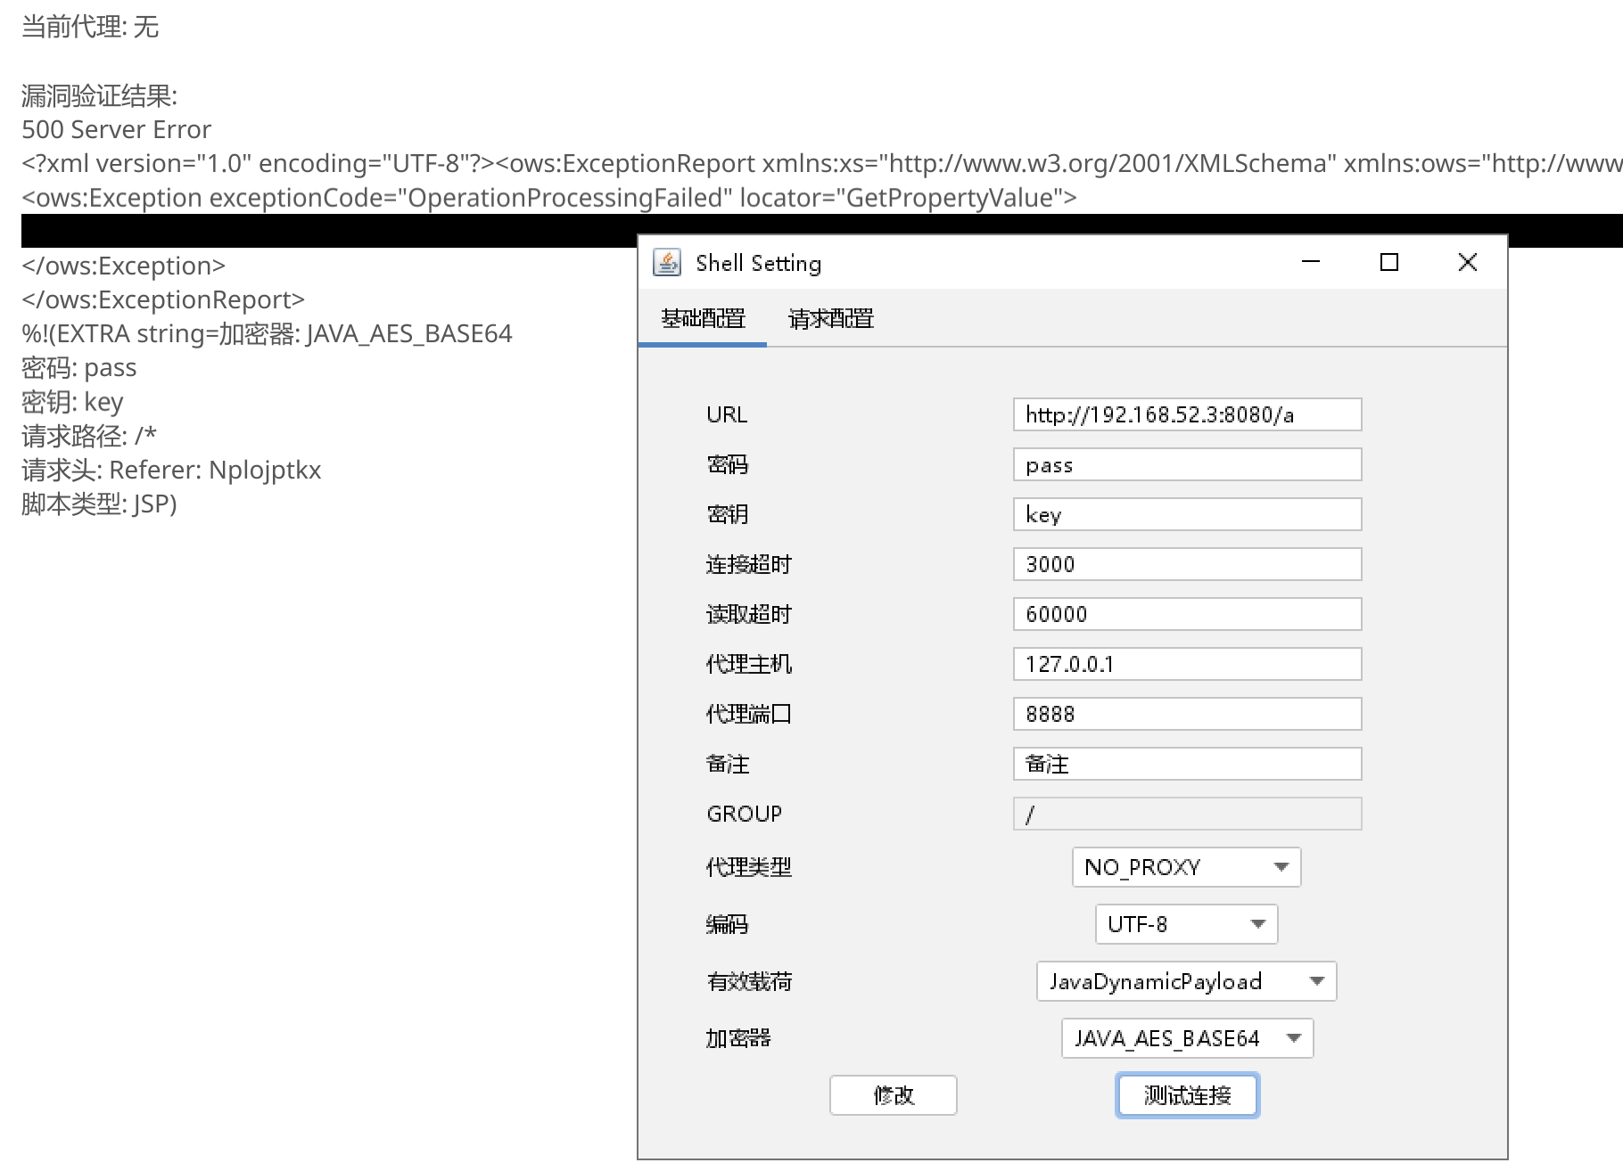Image resolution: width=1623 pixels, height=1171 pixels.
Task: Open the 加密器 JAVA_AES_BASE64 dropdown
Action: pyautogui.click(x=1186, y=1038)
